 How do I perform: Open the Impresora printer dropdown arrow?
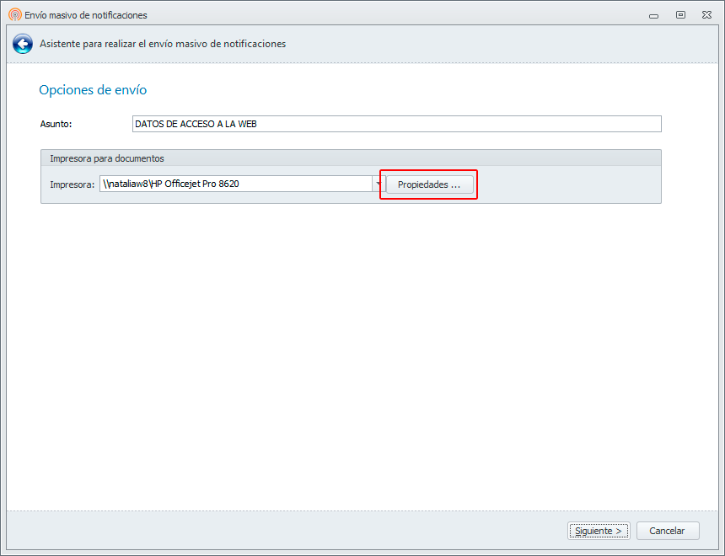379,184
